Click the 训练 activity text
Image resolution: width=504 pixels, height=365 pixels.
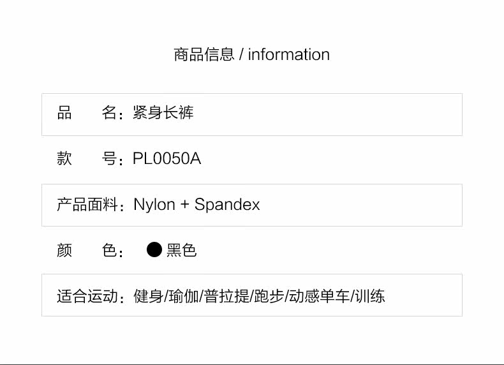tap(370, 296)
